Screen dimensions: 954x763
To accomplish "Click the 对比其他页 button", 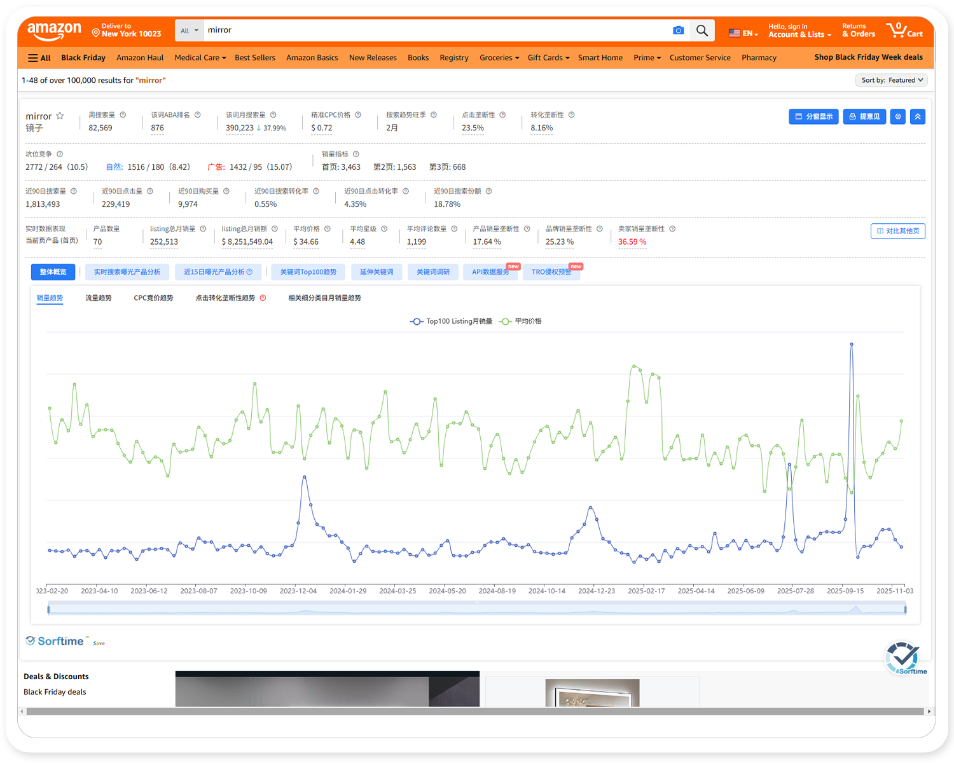I will click(x=897, y=231).
